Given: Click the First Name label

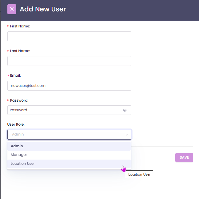Looking at the screenshot, I should (20, 26).
